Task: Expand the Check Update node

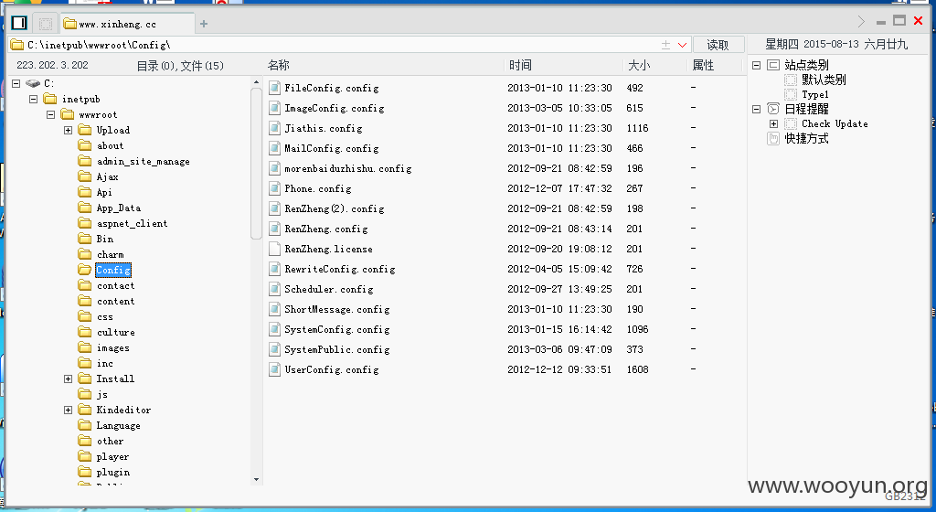Action: [x=773, y=124]
